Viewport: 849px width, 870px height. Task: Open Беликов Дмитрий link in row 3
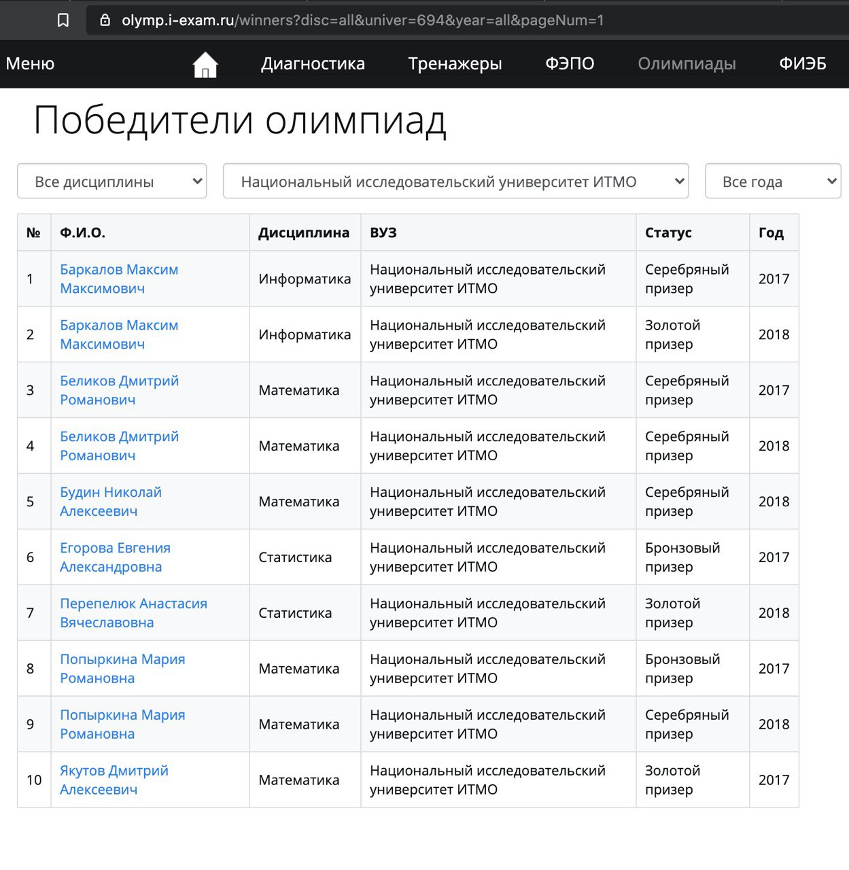[x=119, y=390]
